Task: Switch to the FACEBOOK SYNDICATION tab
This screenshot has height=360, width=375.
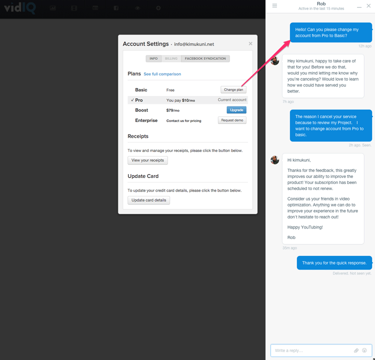Action: [x=205, y=58]
